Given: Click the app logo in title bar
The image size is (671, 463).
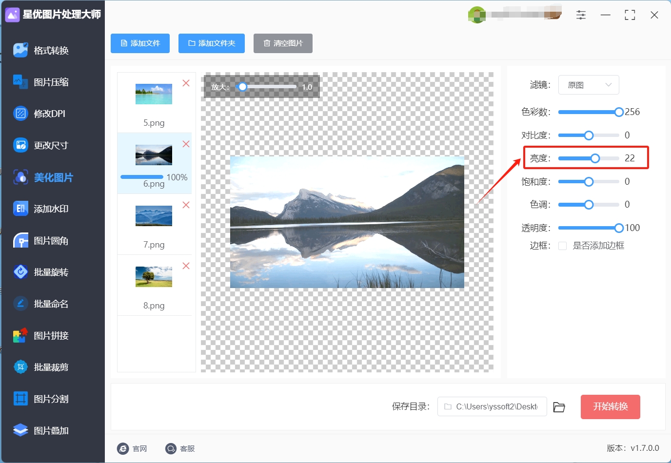Looking at the screenshot, I should [12, 15].
